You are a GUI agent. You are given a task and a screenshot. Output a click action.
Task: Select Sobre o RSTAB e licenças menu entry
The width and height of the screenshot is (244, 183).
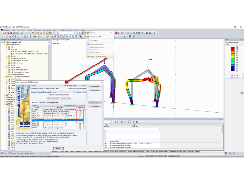(x=100, y=57)
